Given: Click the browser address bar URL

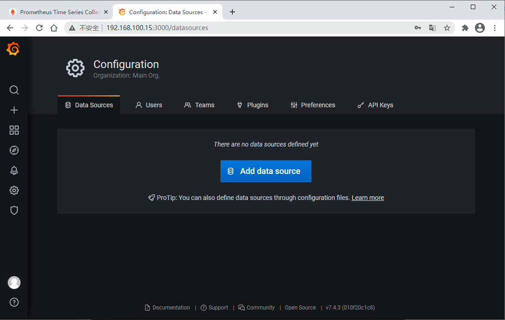Looking at the screenshot, I should coord(157,28).
